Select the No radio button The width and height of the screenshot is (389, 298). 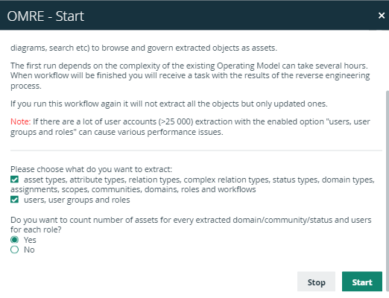click(x=14, y=250)
